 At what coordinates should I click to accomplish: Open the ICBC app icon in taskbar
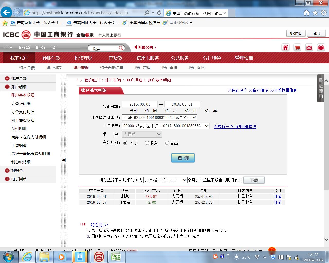pos(99,257)
